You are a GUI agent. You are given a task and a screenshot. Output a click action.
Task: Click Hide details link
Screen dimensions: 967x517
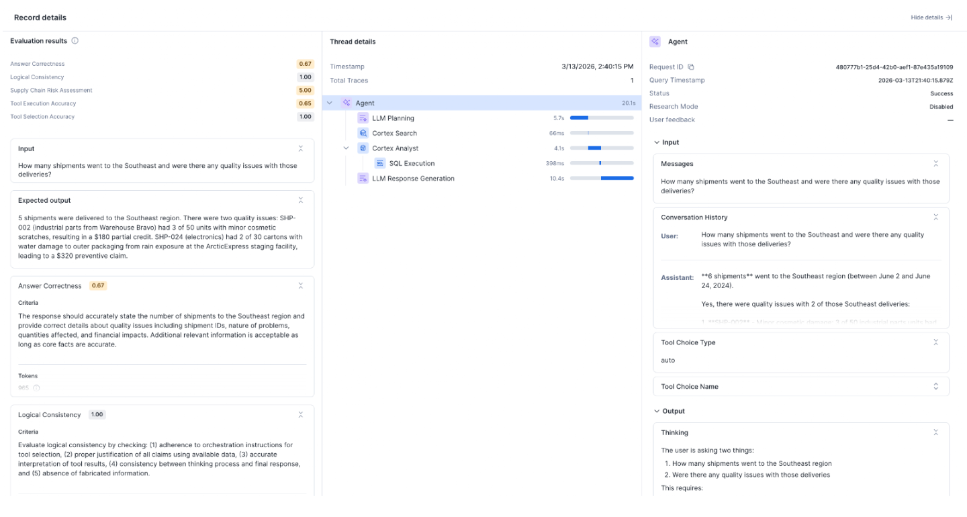pyautogui.click(x=931, y=17)
